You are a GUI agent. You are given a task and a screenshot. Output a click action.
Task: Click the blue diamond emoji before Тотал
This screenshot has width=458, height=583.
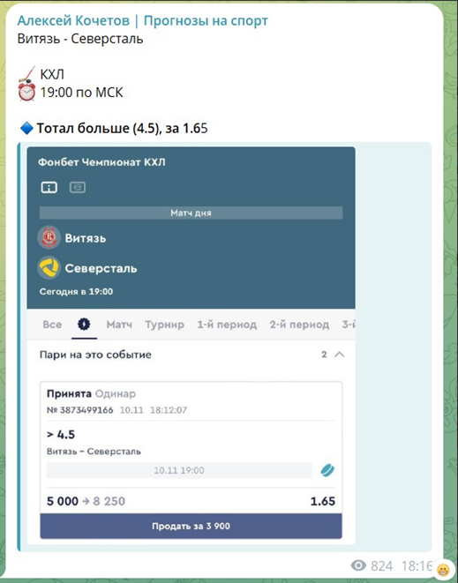26,128
